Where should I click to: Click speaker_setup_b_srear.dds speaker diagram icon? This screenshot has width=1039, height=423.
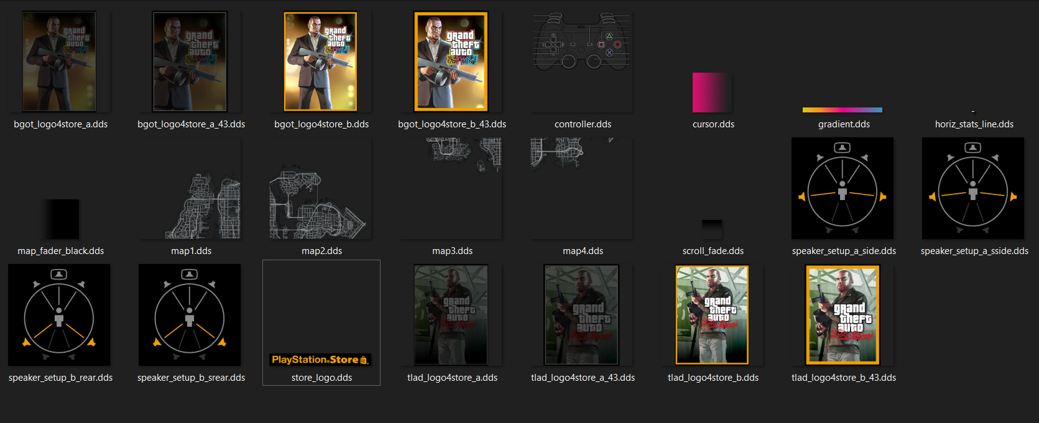pos(190,315)
